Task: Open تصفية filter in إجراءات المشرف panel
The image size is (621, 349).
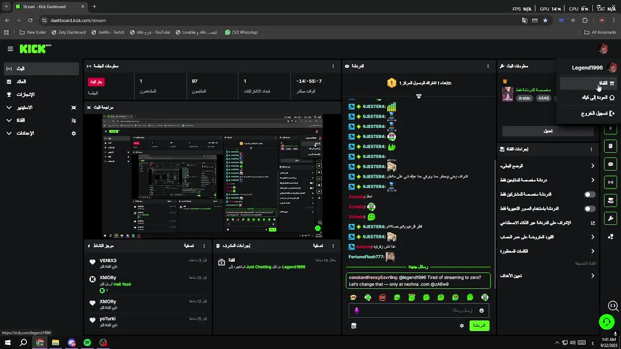Action: 318,246
